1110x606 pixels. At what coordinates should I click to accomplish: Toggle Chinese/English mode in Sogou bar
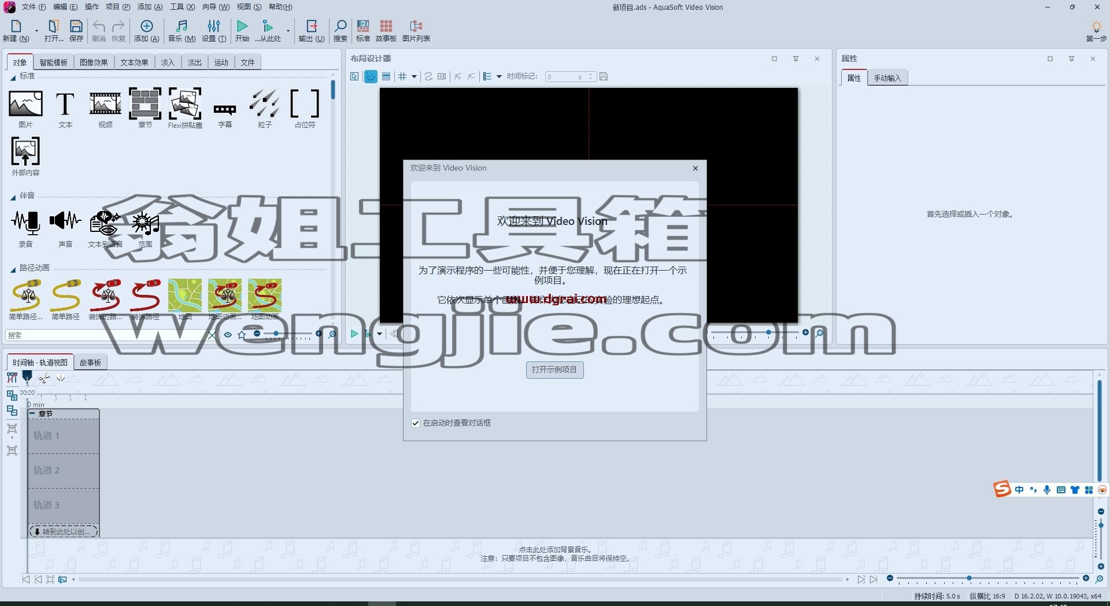1019,490
